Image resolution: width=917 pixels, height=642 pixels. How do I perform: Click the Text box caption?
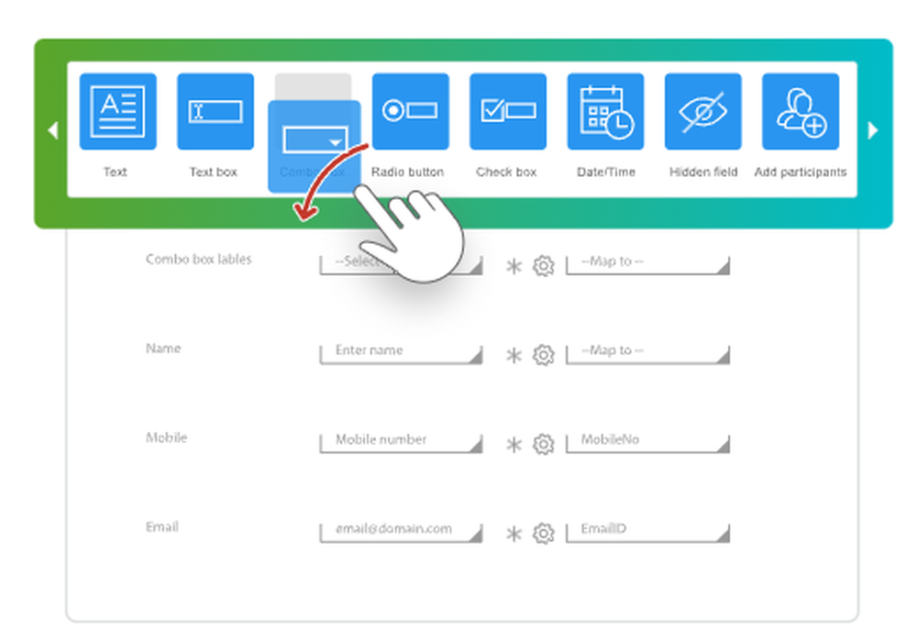coord(214,172)
